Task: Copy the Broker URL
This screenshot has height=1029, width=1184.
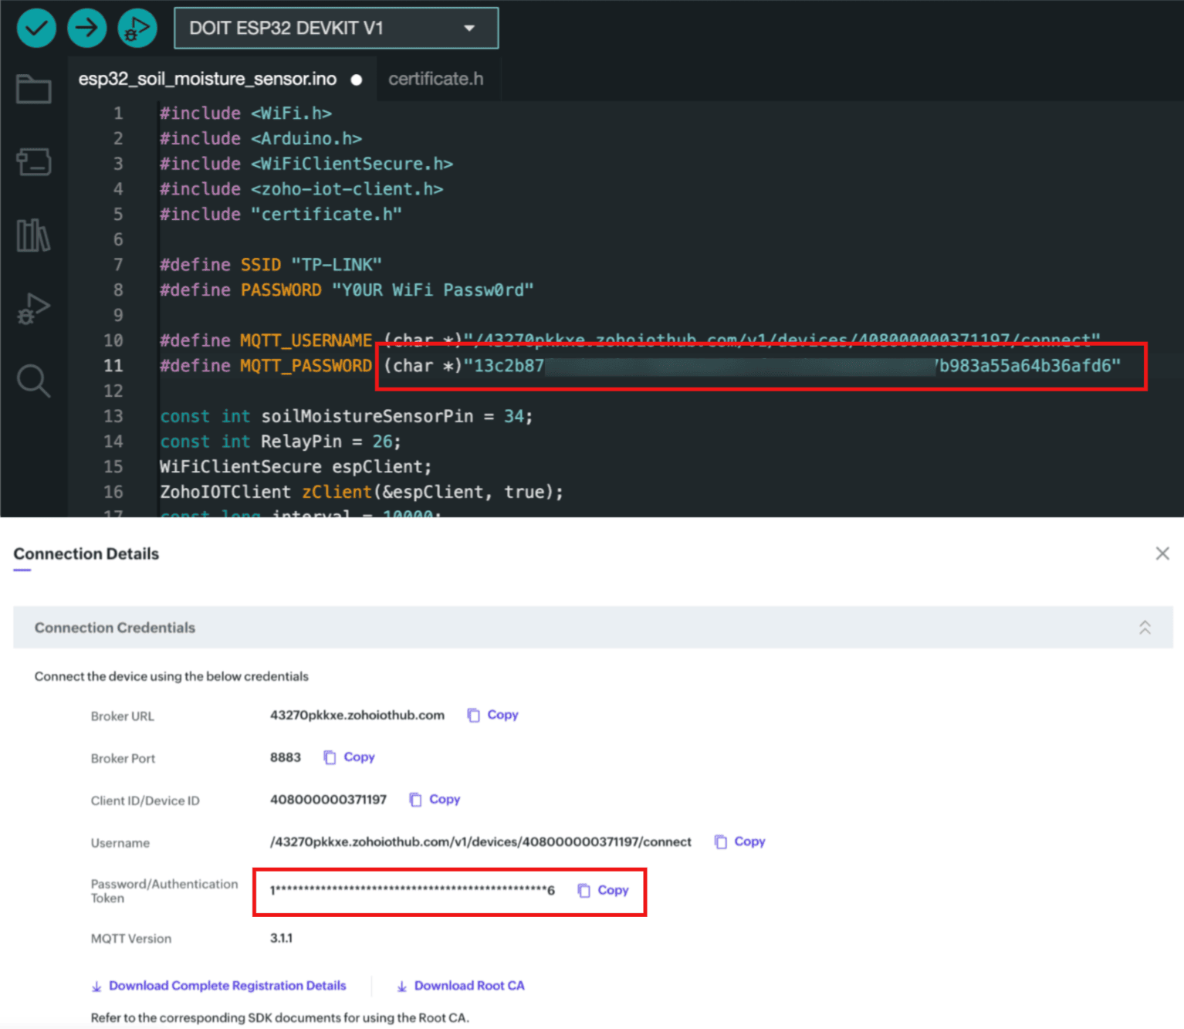Action: [x=492, y=715]
